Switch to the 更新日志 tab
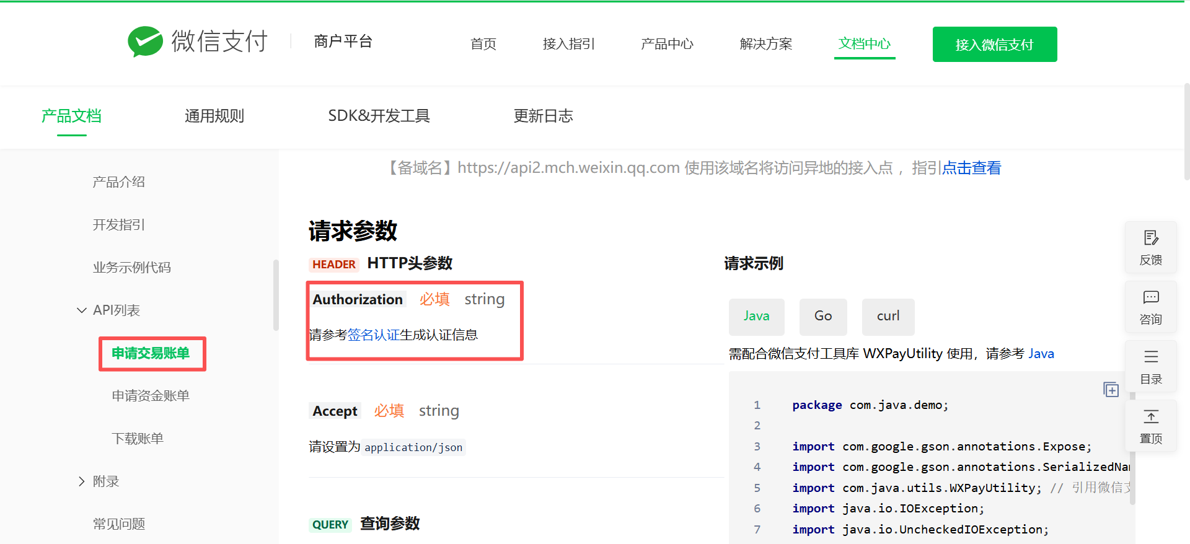 543,116
